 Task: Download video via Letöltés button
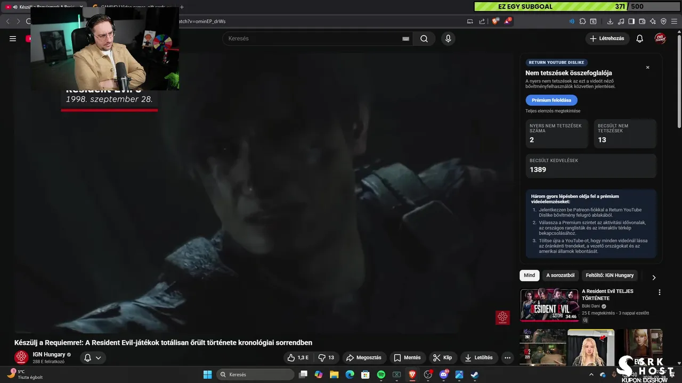pyautogui.click(x=479, y=357)
